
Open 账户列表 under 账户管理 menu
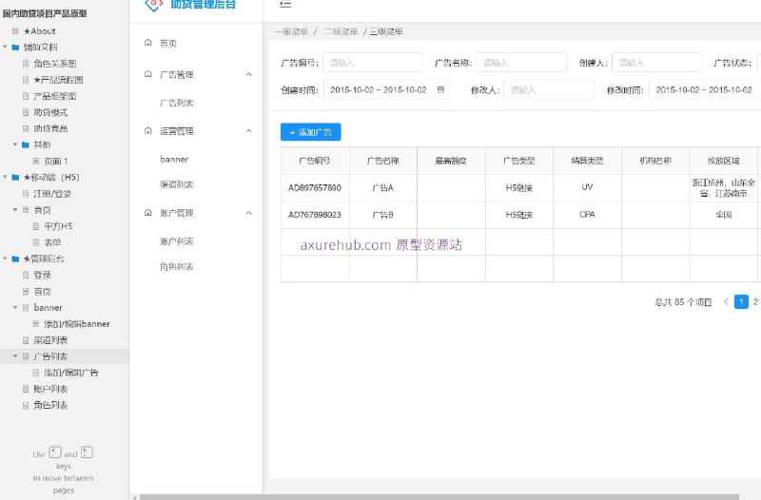pos(177,241)
